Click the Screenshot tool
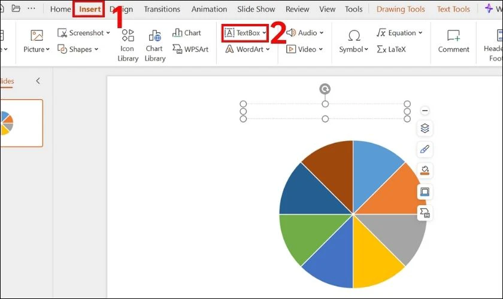The width and height of the screenshot is (503, 299). tap(80, 33)
